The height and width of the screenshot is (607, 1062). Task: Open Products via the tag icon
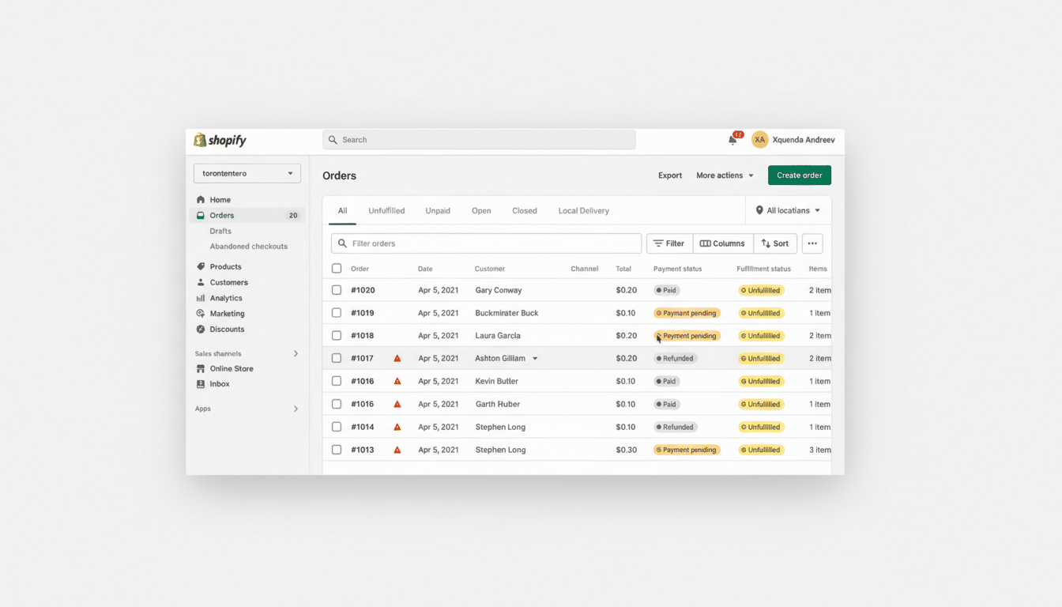tap(201, 267)
